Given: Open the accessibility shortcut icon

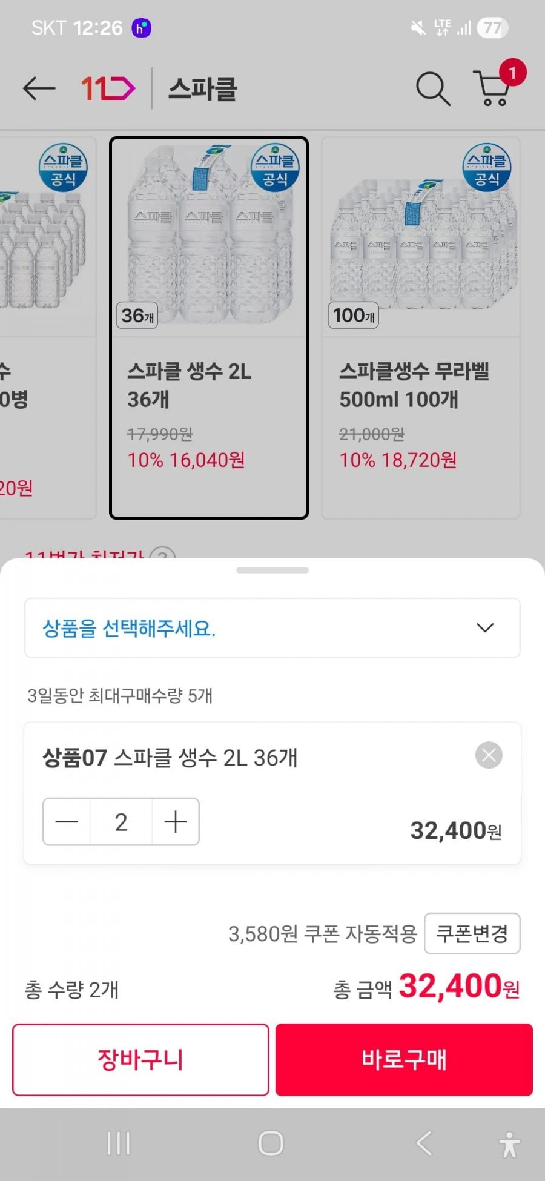Looking at the screenshot, I should pyautogui.click(x=509, y=1144).
